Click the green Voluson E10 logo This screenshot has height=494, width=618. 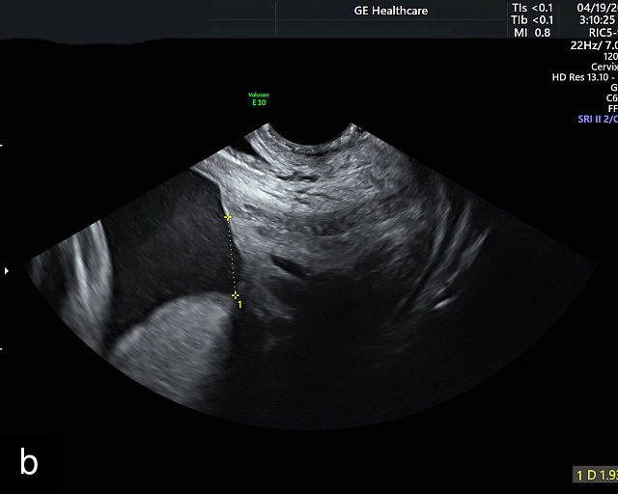(x=258, y=97)
